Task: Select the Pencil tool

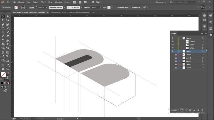Action: 3,36
